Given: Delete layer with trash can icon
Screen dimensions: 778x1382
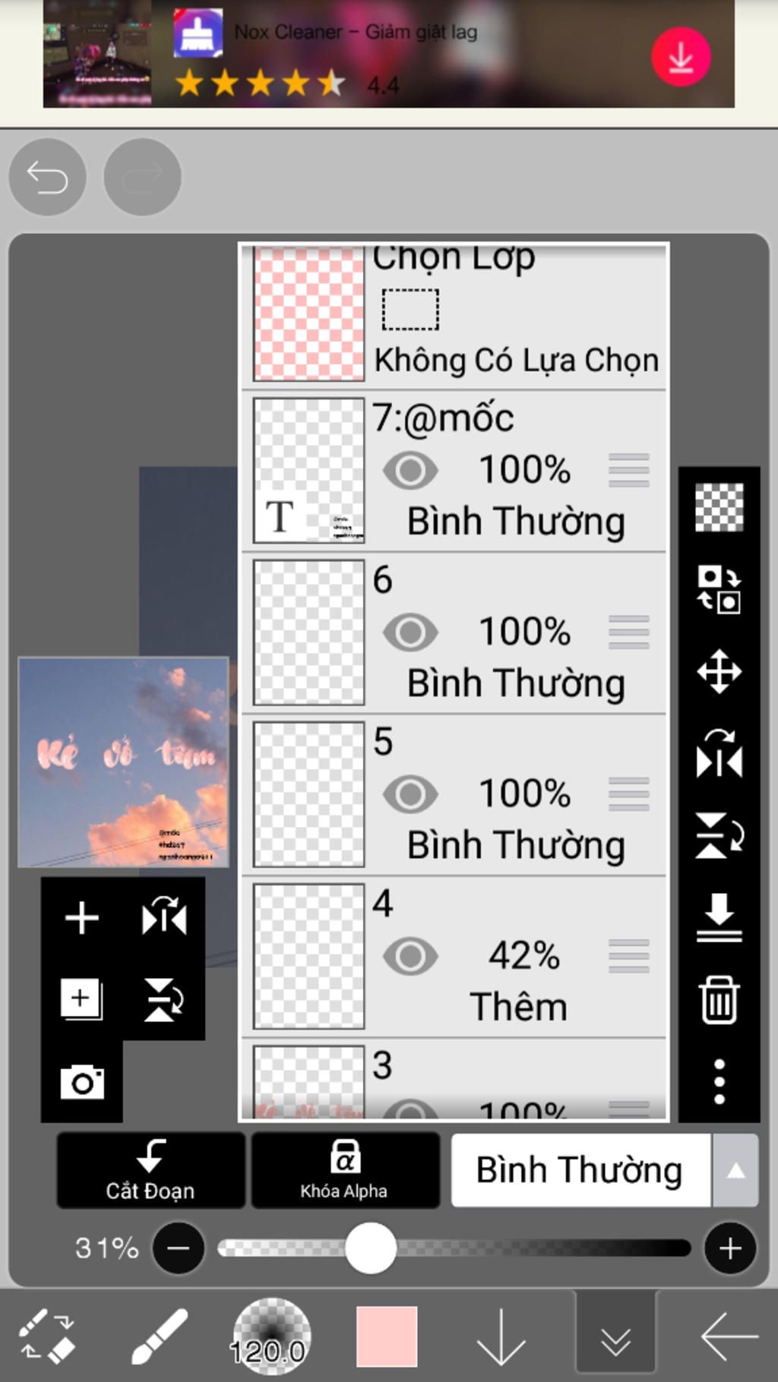Looking at the screenshot, I should [x=719, y=1000].
